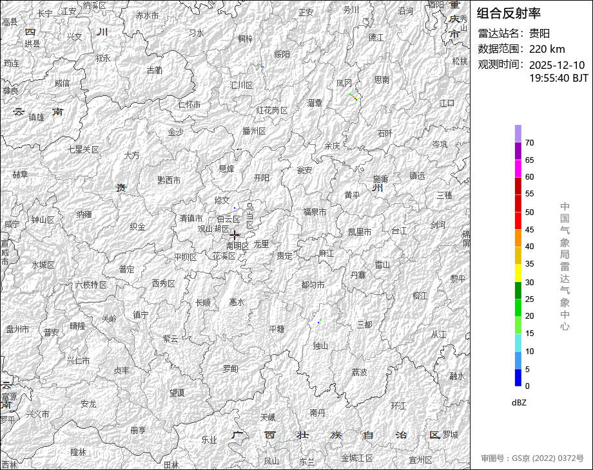The width and height of the screenshot is (593, 470).
Task: Click the 金城江区 map label
Action: (357, 458)
